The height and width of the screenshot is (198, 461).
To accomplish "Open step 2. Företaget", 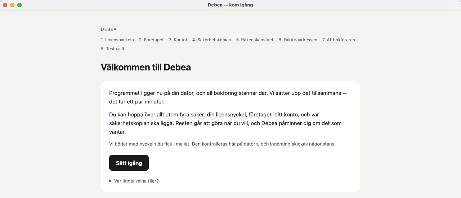I will click(x=151, y=40).
